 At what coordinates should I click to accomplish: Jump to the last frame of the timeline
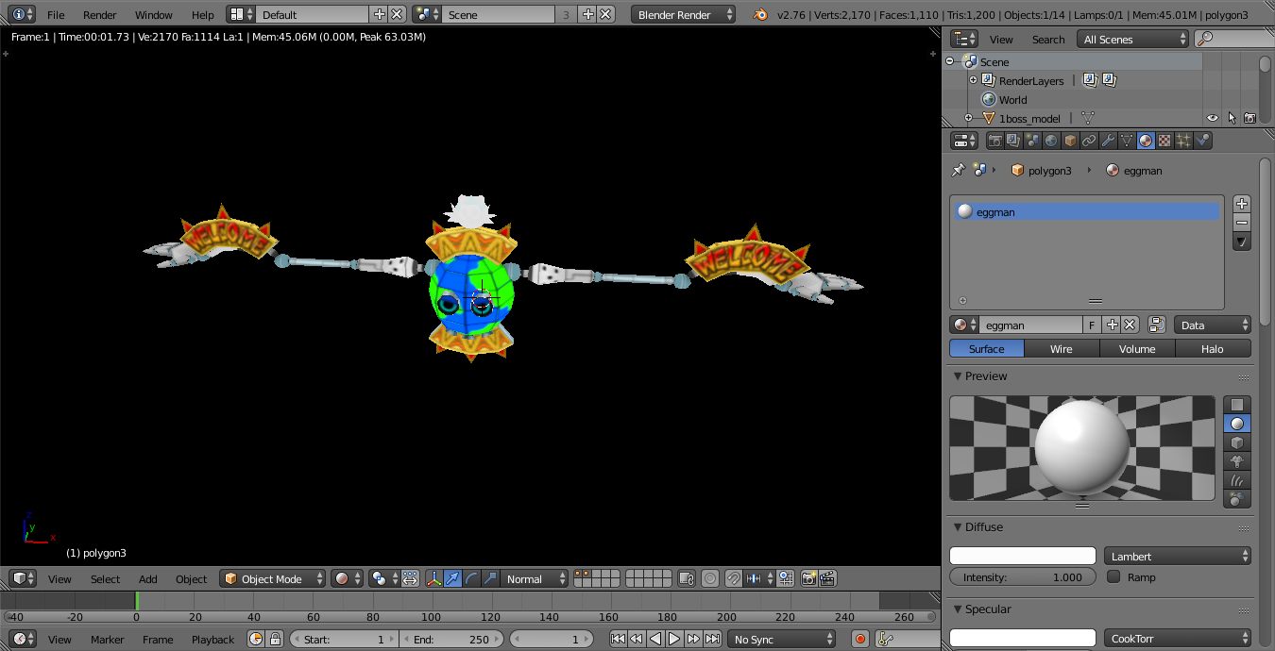713,639
